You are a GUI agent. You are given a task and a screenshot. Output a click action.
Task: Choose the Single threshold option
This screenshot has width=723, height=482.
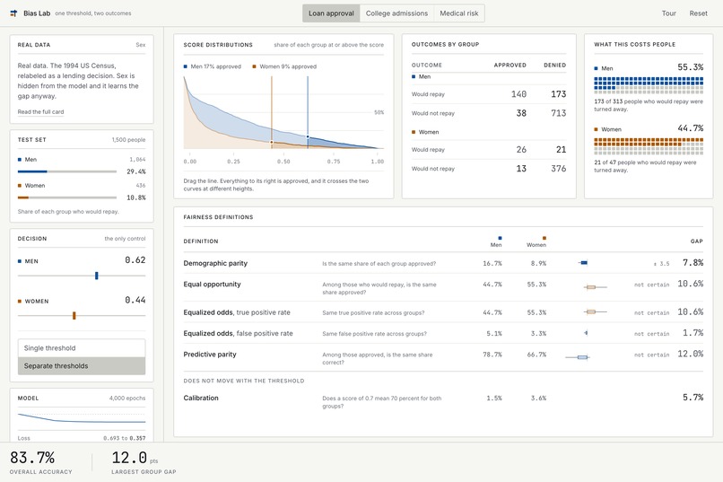(82, 348)
